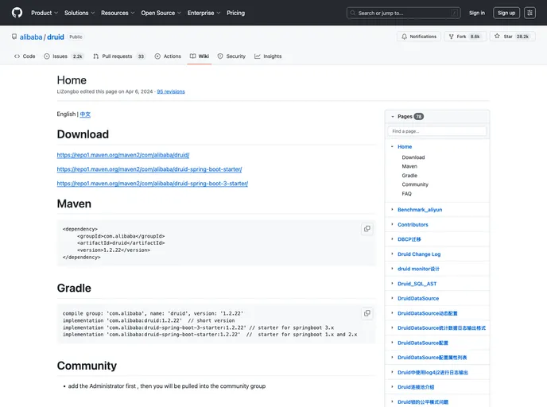Image resolution: width=547 pixels, height=407 pixels.
Task: Click the Notifications bell button
Action: [418, 37]
